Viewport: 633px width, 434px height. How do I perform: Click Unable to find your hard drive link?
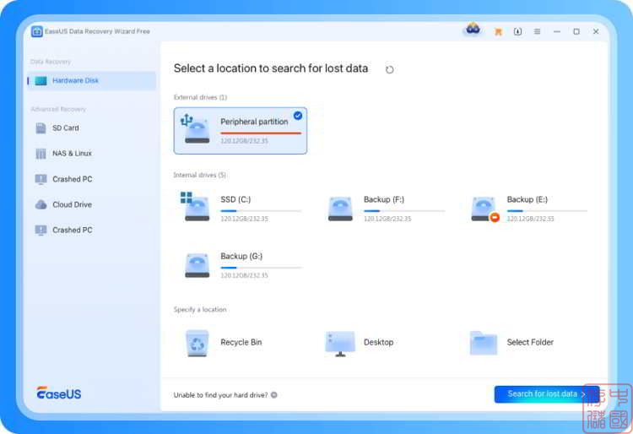coord(220,395)
